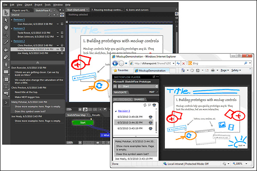Viewport: 257px width, 171px height.
Task: Select the Pan hand tool
Action: point(6,28)
